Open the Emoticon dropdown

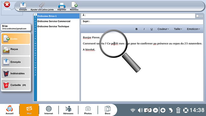[x=193, y=29]
